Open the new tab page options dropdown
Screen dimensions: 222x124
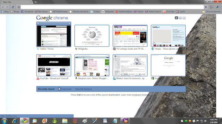point(184,18)
